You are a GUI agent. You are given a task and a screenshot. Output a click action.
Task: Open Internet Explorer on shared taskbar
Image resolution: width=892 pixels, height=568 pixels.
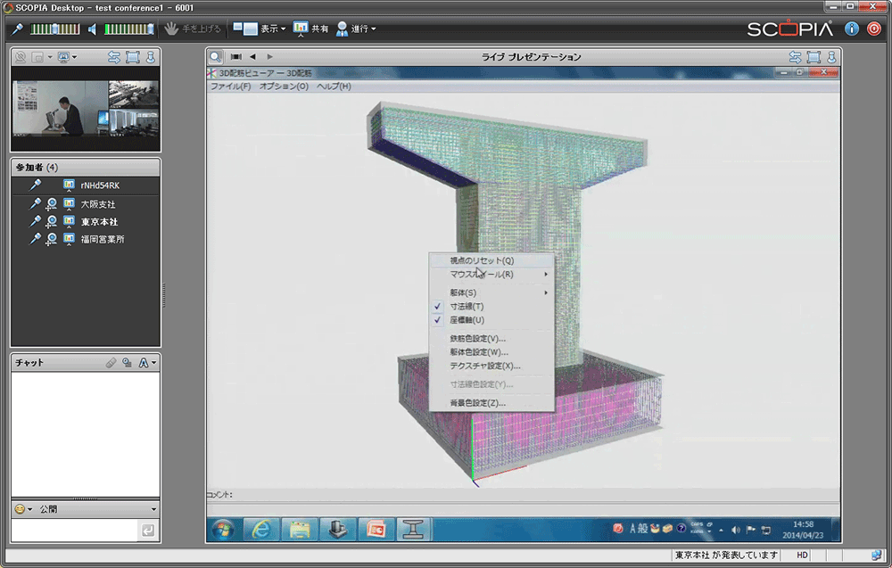point(261,530)
